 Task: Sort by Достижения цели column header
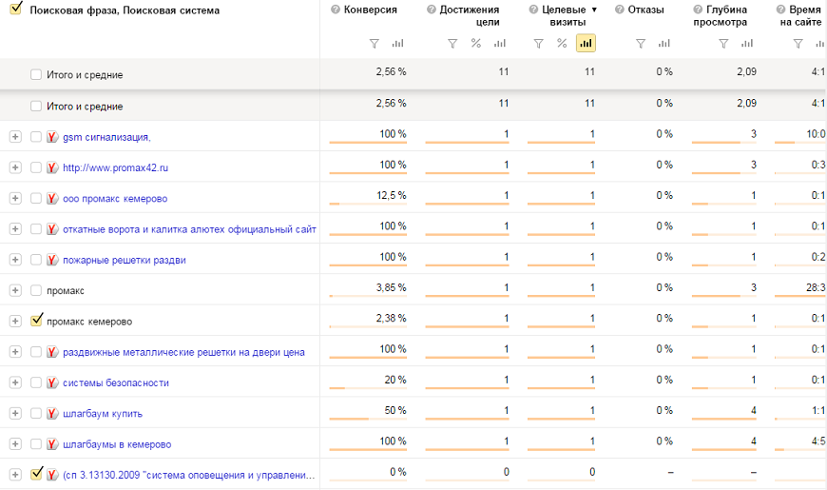(470, 16)
